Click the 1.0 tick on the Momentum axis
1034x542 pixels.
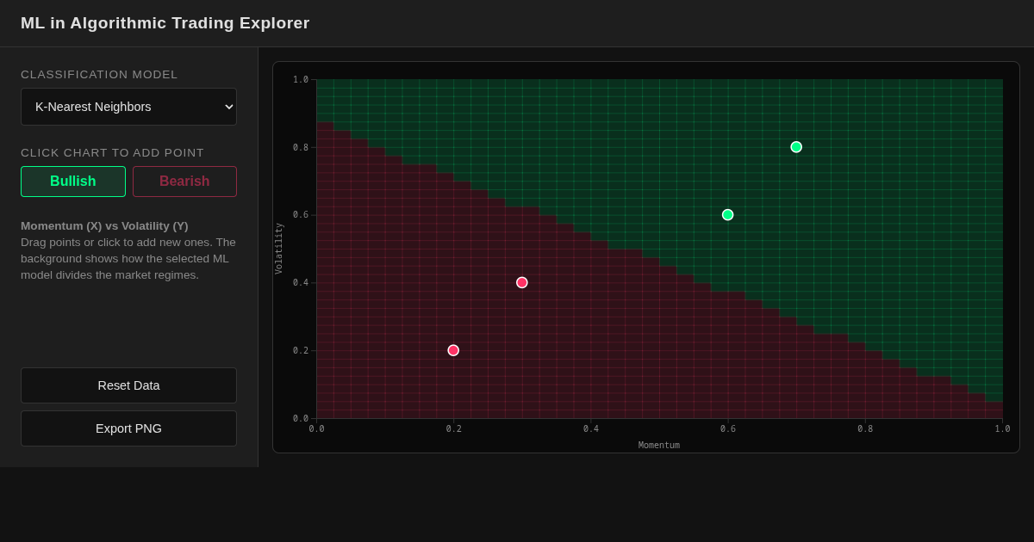[x=1002, y=429]
